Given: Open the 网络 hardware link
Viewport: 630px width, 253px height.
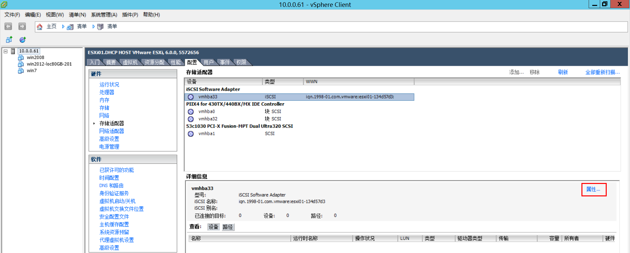Looking at the screenshot, I should point(104,116).
